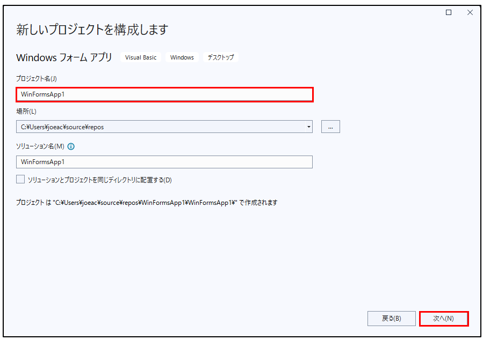Select the Visual Basic tag

[141, 57]
